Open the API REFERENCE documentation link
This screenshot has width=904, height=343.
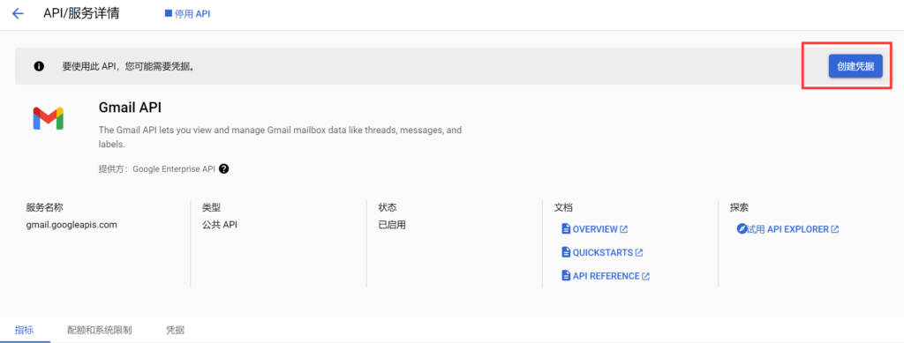606,276
